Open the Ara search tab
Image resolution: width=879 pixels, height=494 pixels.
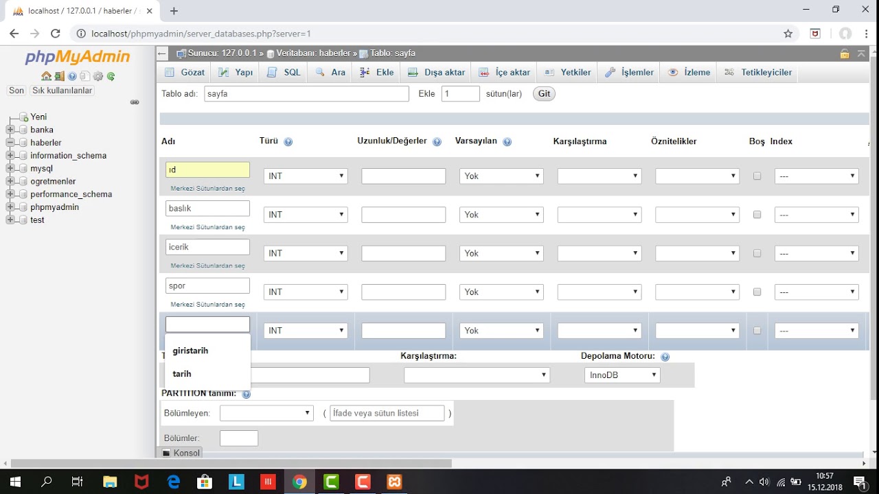(331, 72)
